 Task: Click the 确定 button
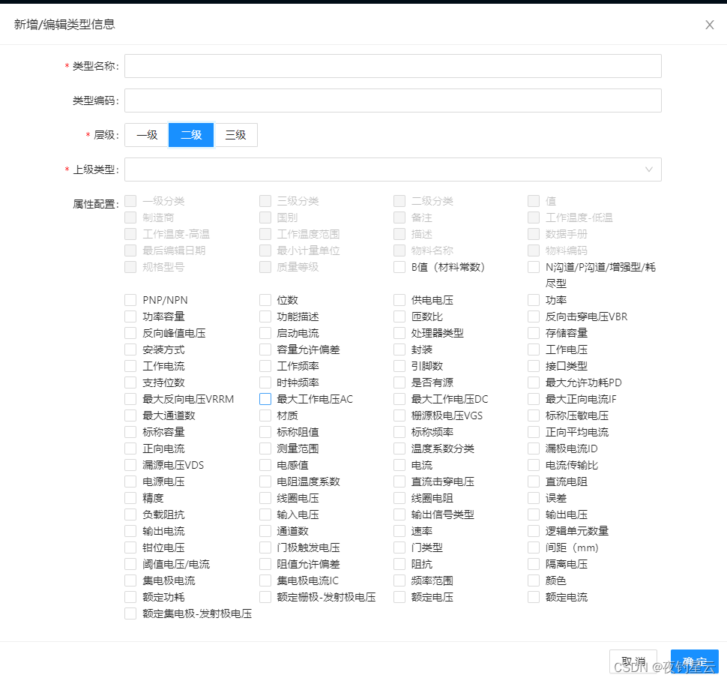point(694,661)
